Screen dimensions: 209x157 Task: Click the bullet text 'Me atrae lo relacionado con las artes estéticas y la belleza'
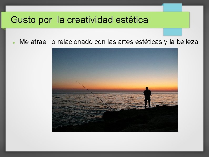point(109,42)
